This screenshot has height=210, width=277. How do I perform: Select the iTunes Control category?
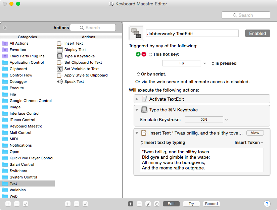pos(28,120)
